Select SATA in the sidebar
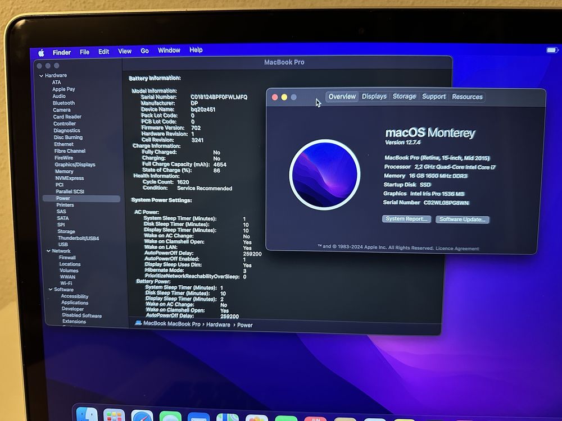The image size is (562, 421). click(63, 218)
